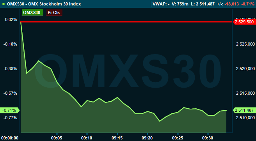Click the 09:00:00 time axis label
256x141 pixels.
(x=9, y=138)
